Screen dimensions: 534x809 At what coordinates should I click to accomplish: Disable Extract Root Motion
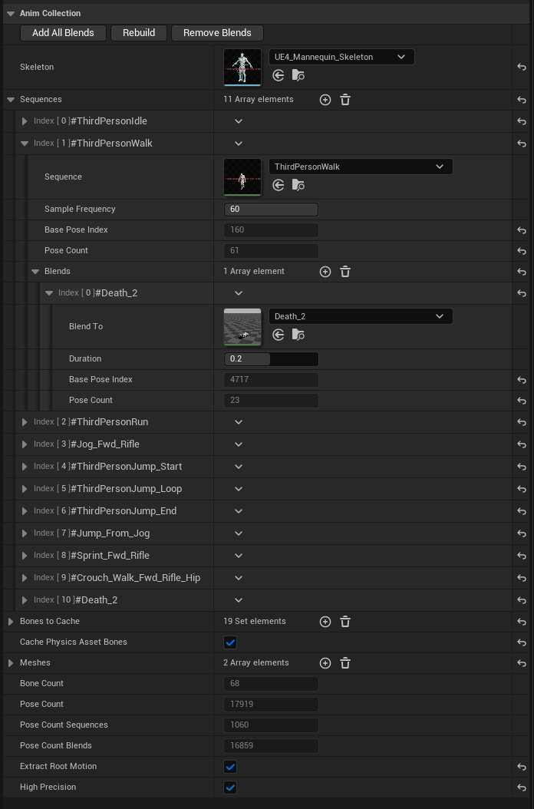point(229,766)
